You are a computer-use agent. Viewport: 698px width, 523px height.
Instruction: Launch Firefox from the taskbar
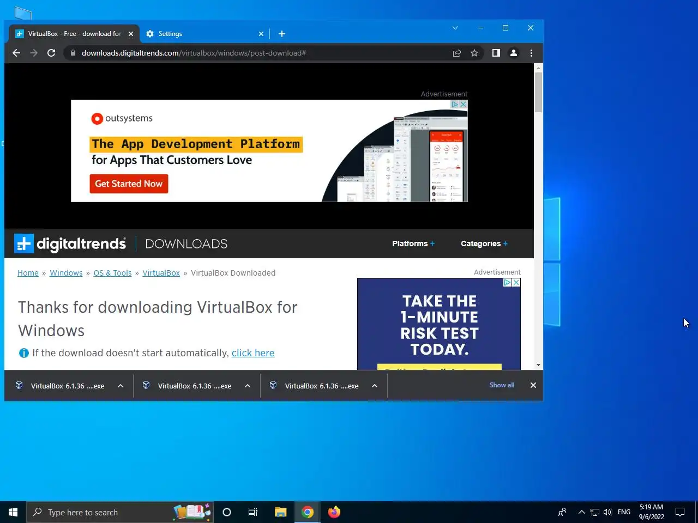334,512
